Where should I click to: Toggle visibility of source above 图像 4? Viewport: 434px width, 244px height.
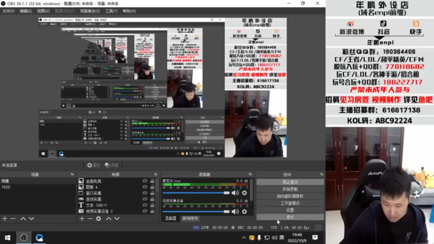coord(145,181)
